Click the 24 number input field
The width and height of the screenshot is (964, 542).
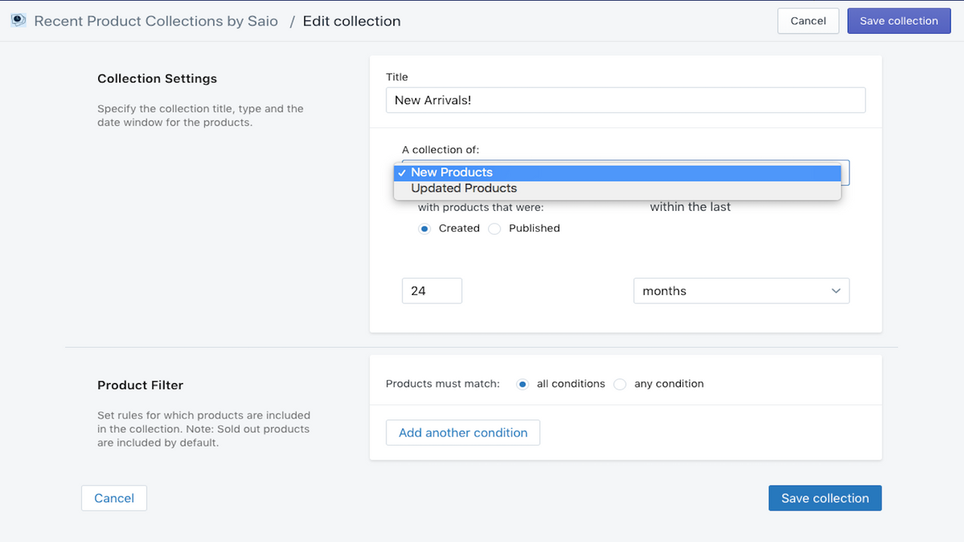pos(432,291)
